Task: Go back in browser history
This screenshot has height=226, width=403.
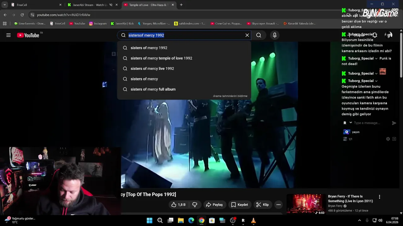Action: coord(5,15)
